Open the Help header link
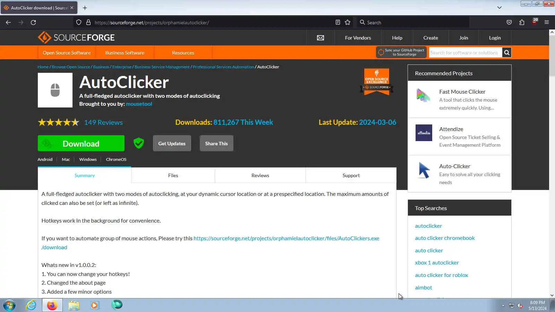This screenshot has height=312, width=555. point(397,38)
